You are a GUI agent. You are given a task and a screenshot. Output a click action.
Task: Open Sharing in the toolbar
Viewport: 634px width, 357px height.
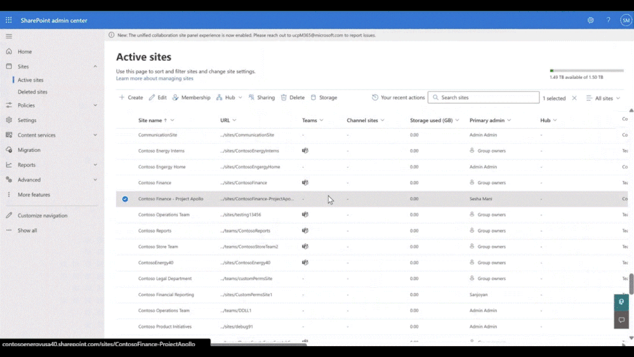(261, 98)
